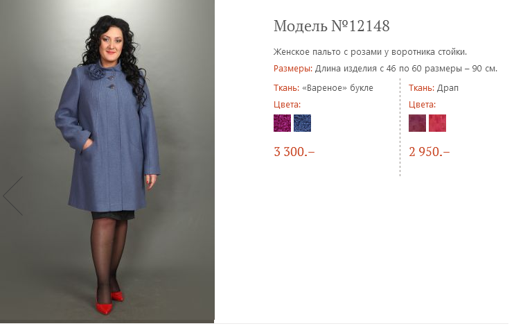Viewport: 532px width, 326px height.
Task: Click the 3 300.– boucle price
Action: point(294,152)
